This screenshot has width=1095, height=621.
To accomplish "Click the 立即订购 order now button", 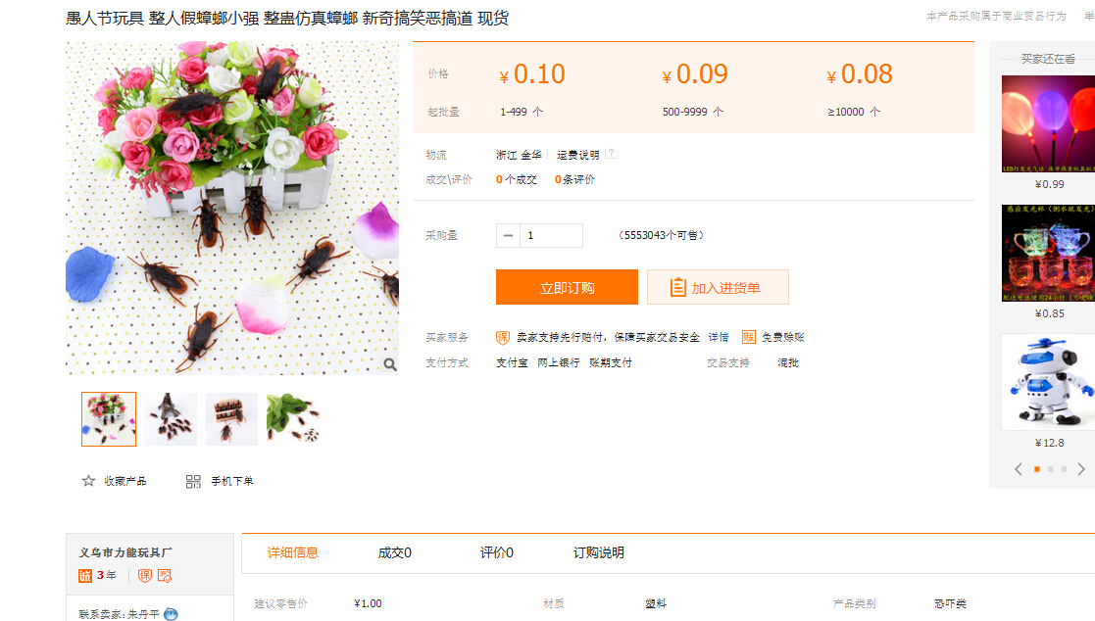I will pos(567,288).
